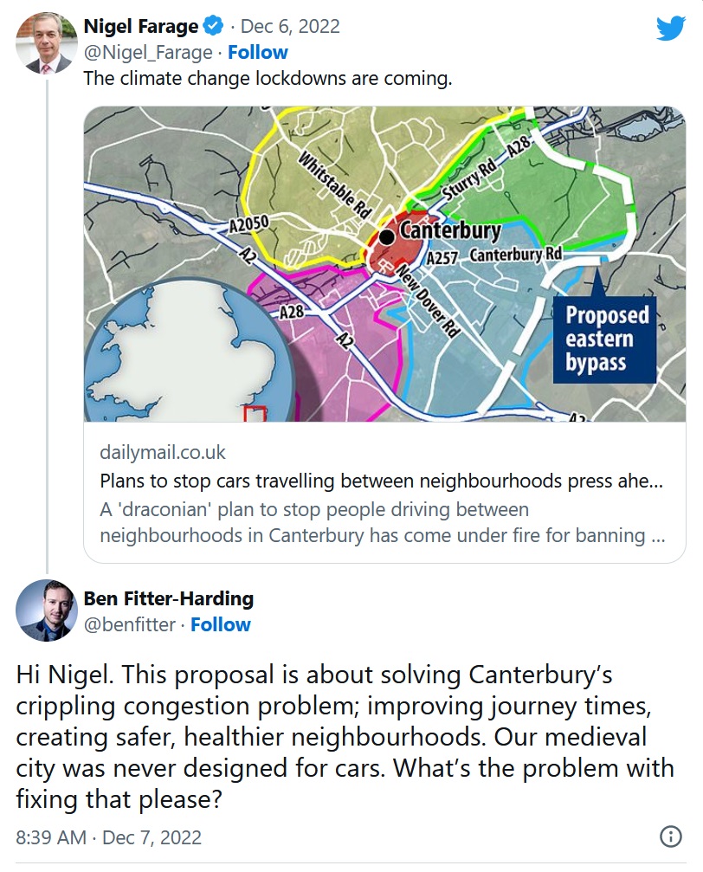Follow Ben Fitter-Harding

coord(221,624)
